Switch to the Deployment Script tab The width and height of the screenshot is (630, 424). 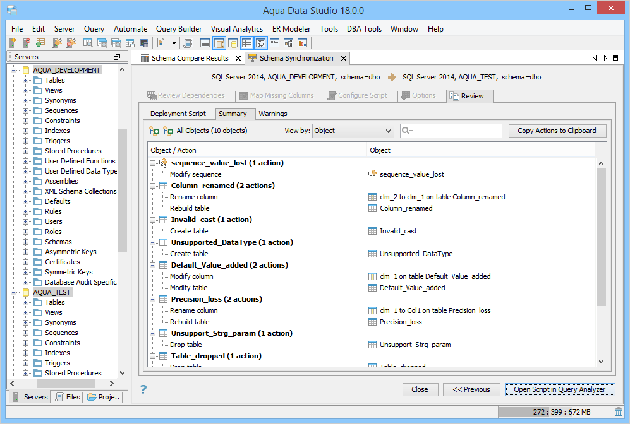click(x=178, y=114)
